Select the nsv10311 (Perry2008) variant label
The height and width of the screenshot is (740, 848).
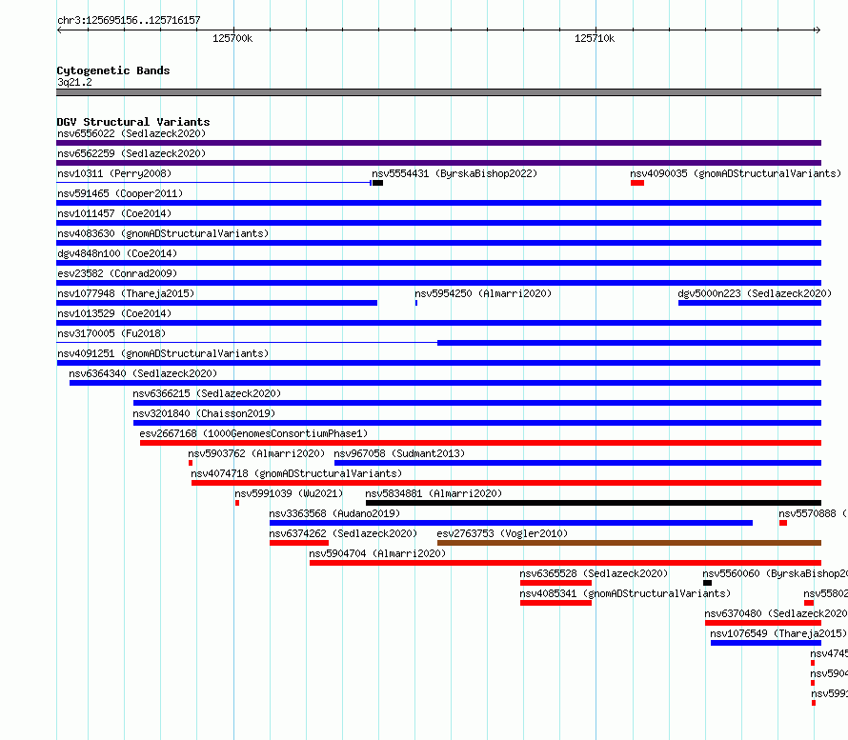(114, 173)
